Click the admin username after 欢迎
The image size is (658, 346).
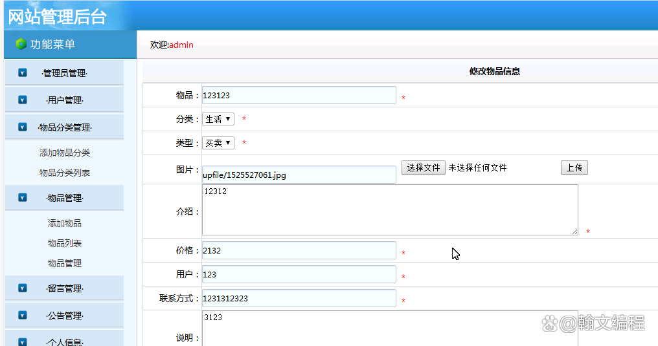point(181,45)
